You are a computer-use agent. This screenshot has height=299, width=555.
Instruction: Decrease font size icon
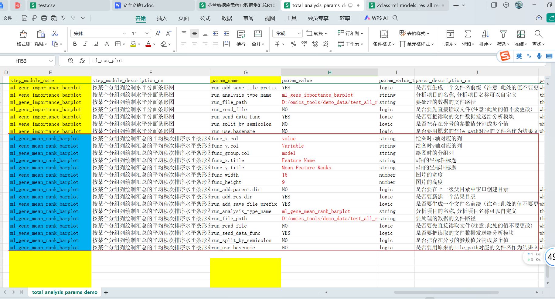[169, 33]
